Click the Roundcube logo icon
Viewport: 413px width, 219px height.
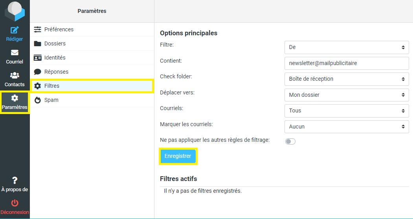[15, 11]
